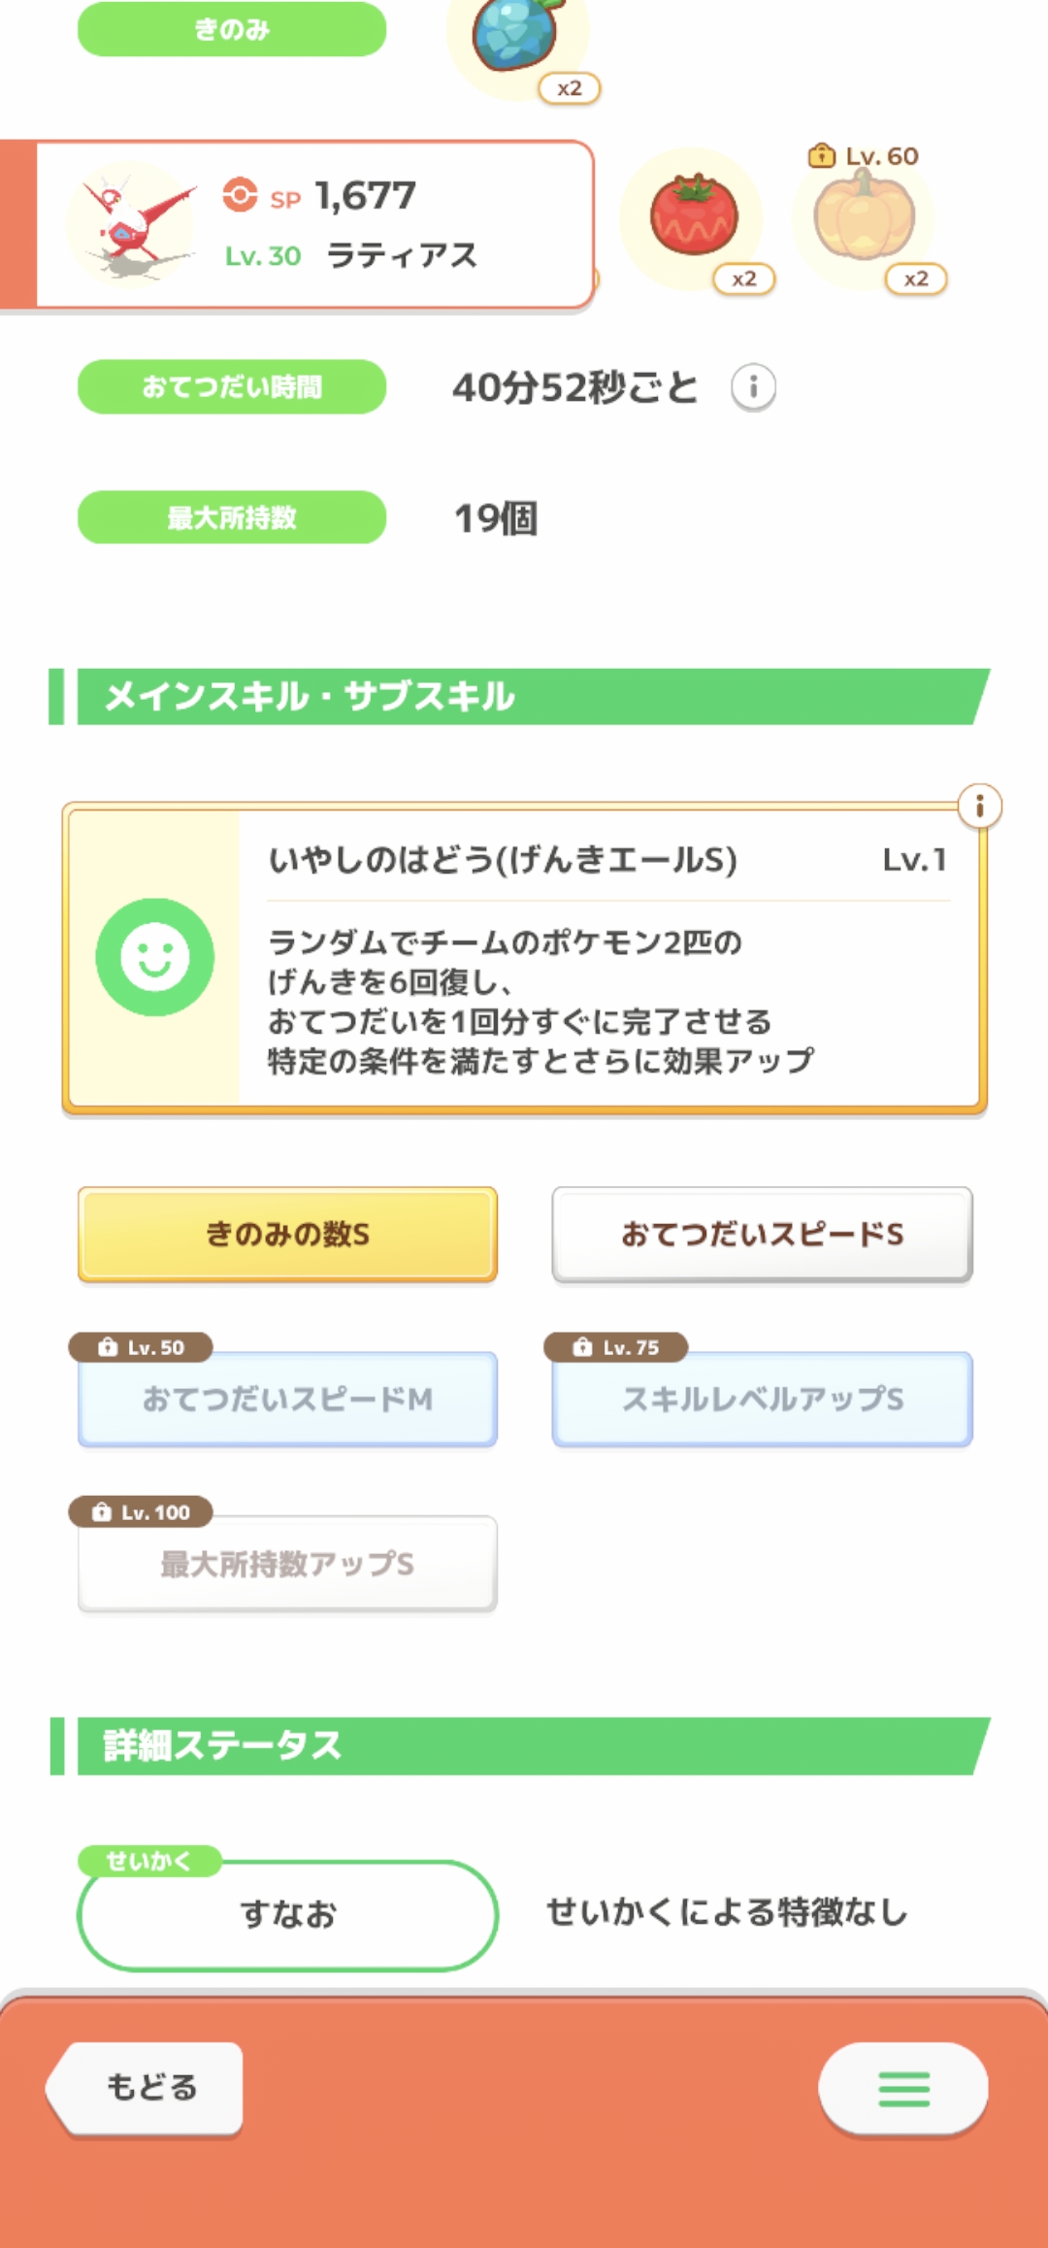Select the きのみの数S sub skill
Image resolution: width=1048 pixels, height=2248 pixels.
coord(287,1234)
